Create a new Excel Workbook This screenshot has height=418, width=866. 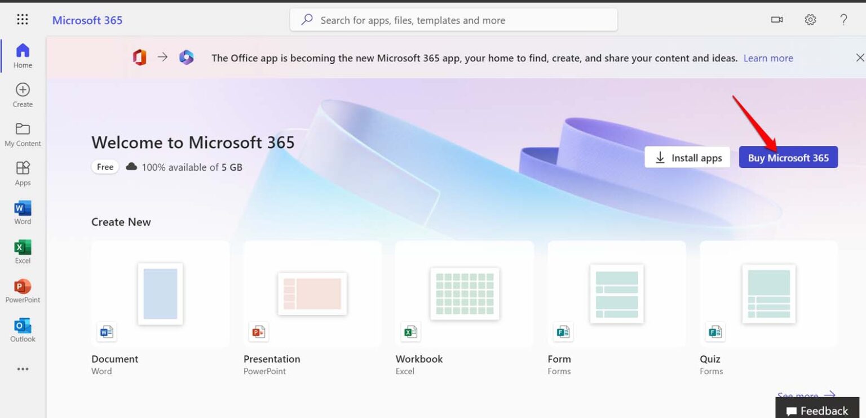[465, 294]
